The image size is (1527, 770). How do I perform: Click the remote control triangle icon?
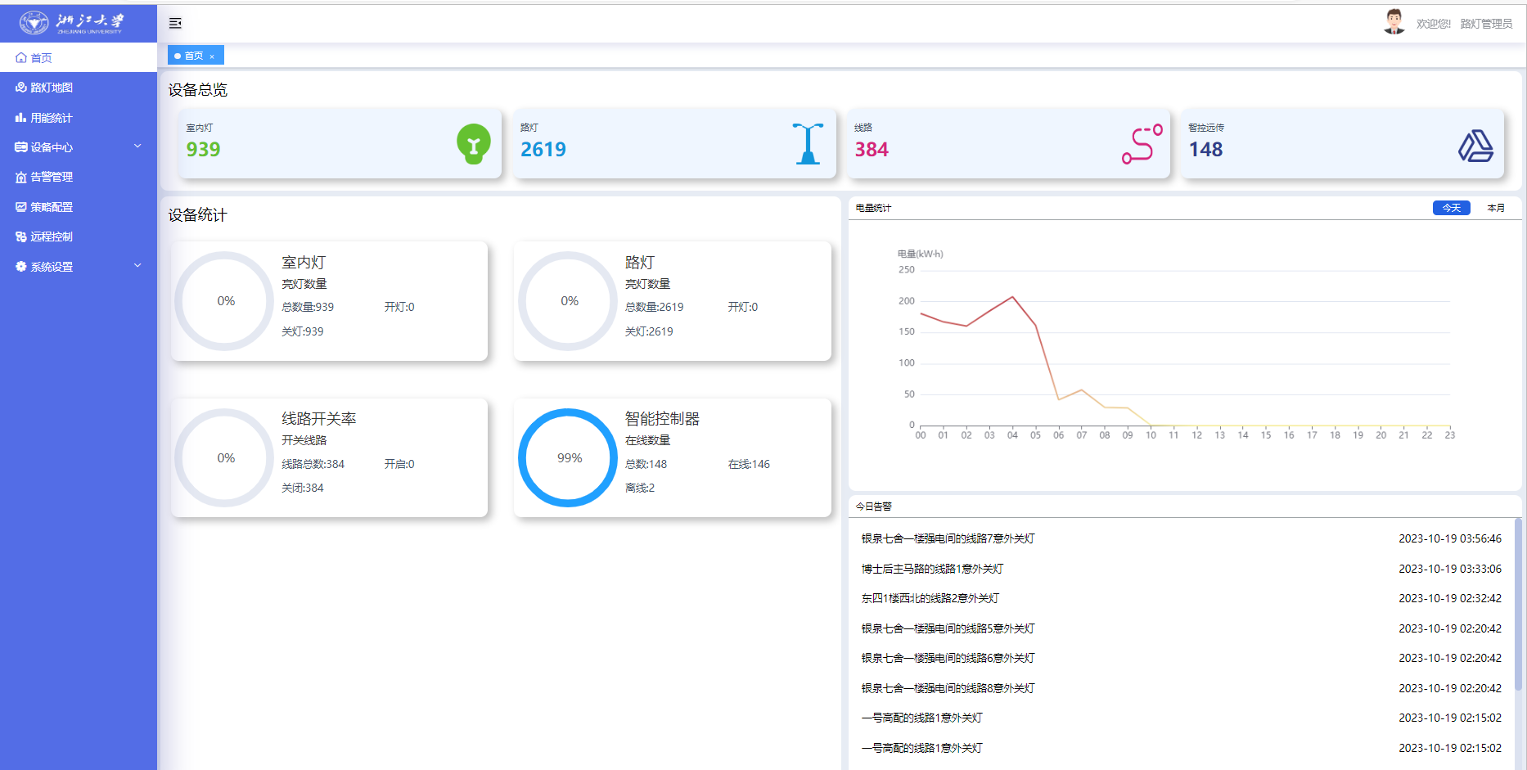click(1475, 146)
